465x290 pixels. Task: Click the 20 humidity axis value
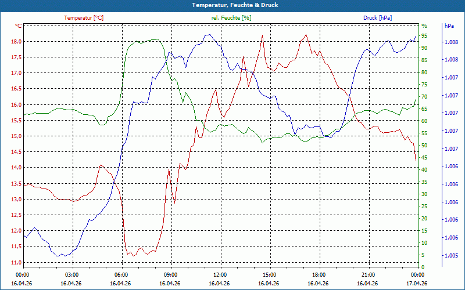pyautogui.click(x=424, y=219)
